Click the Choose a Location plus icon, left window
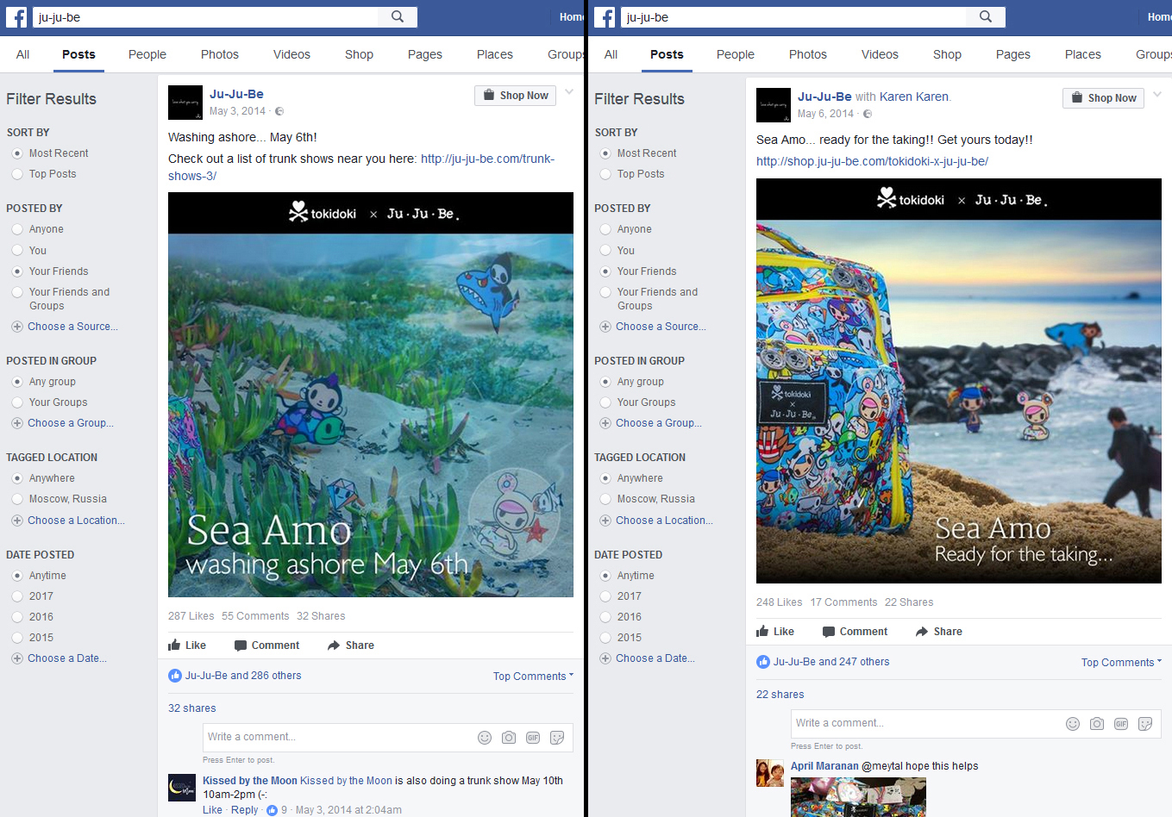This screenshot has width=1172, height=817. (x=17, y=521)
